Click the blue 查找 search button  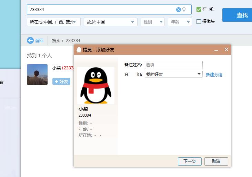click(242, 15)
